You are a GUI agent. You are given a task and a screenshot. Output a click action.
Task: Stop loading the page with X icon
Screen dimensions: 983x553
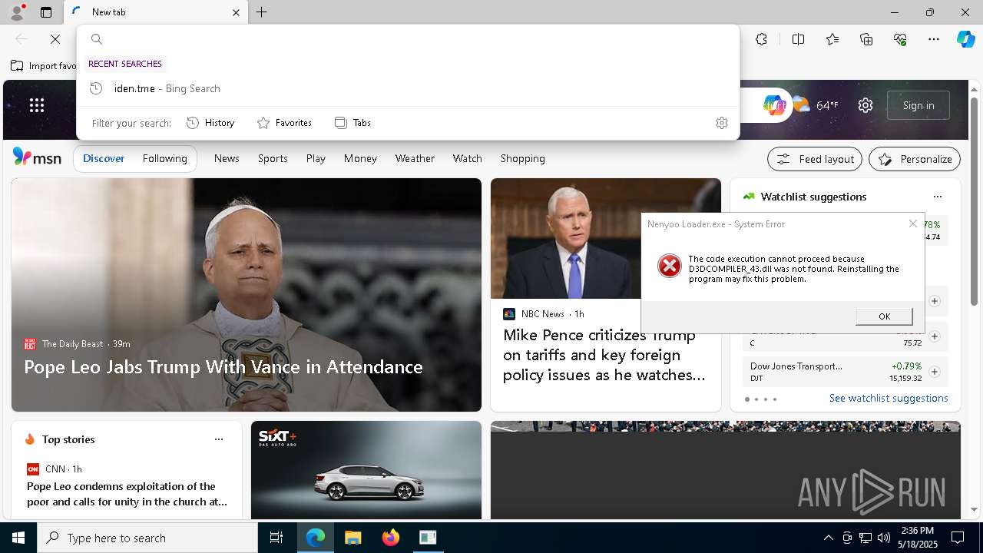point(55,39)
